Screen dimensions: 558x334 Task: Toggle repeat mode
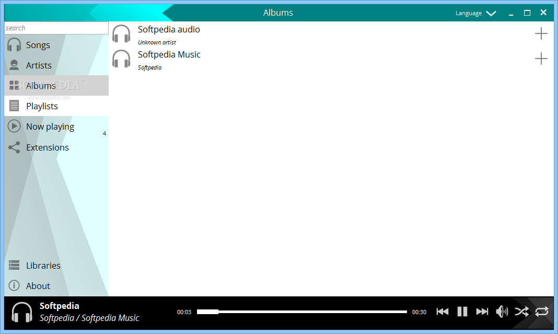pos(542,312)
